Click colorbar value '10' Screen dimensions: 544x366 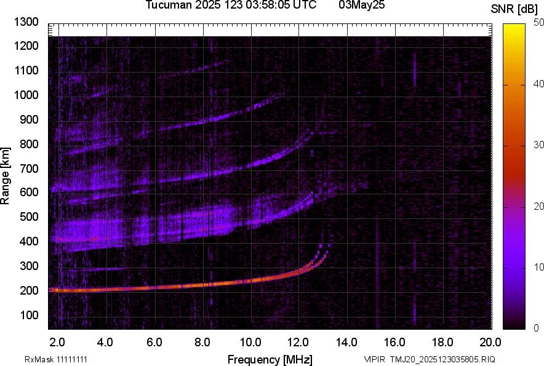[x=538, y=267]
